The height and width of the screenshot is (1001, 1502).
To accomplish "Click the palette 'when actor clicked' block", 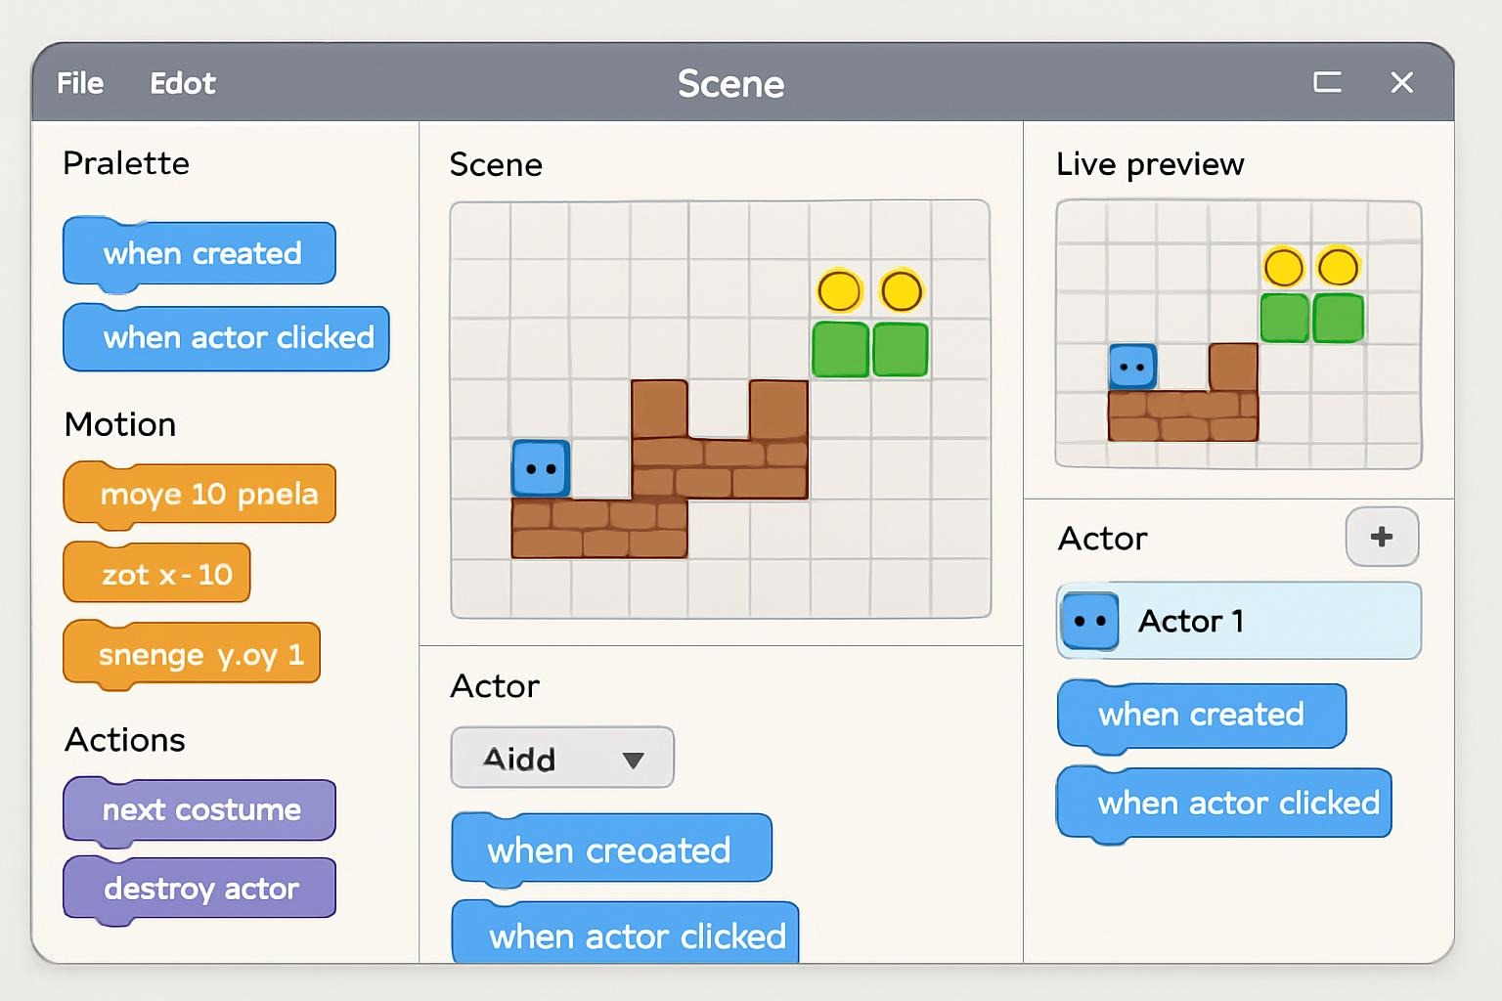I will point(227,338).
